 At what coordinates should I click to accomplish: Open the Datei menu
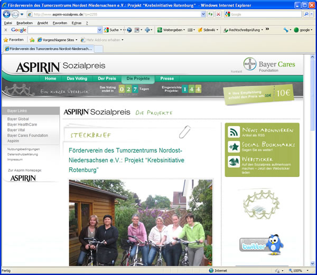8,23
